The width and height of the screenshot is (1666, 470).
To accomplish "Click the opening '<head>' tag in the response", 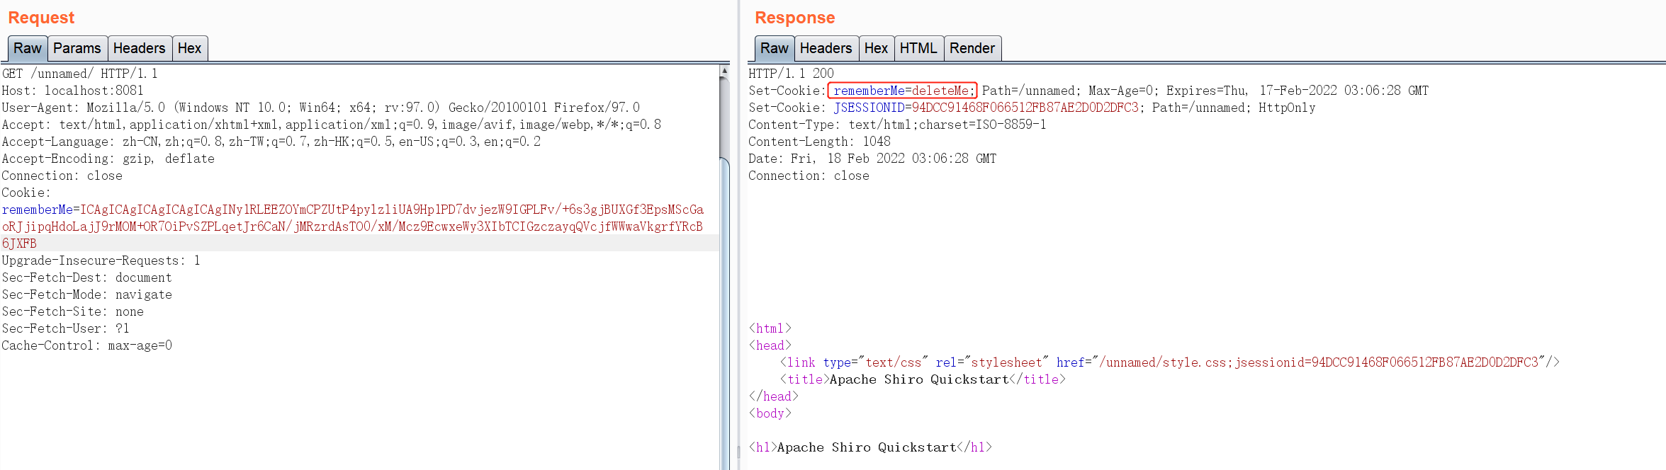I will point(770,345).
